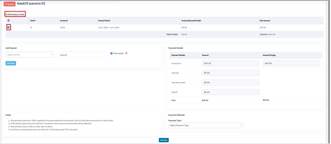
Task: Expand the Select Payment Type dropdown
Action: click(205, 125)
